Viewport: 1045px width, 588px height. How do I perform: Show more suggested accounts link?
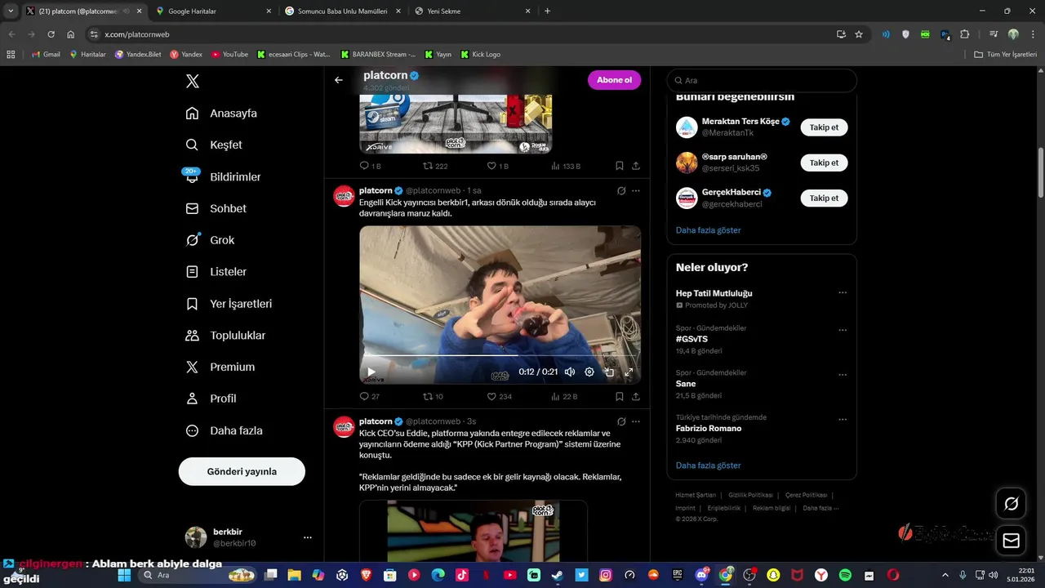tap(708, 230)
